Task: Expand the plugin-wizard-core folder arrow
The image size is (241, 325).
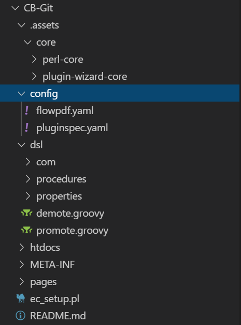Action: pos(34,76)
